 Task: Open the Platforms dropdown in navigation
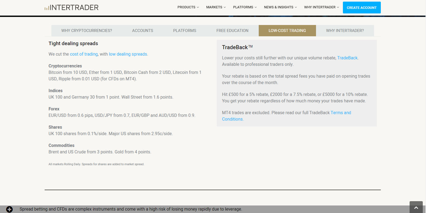pos(245,7)
